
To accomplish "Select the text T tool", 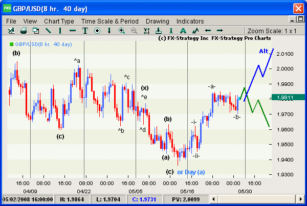I will 85,31.
